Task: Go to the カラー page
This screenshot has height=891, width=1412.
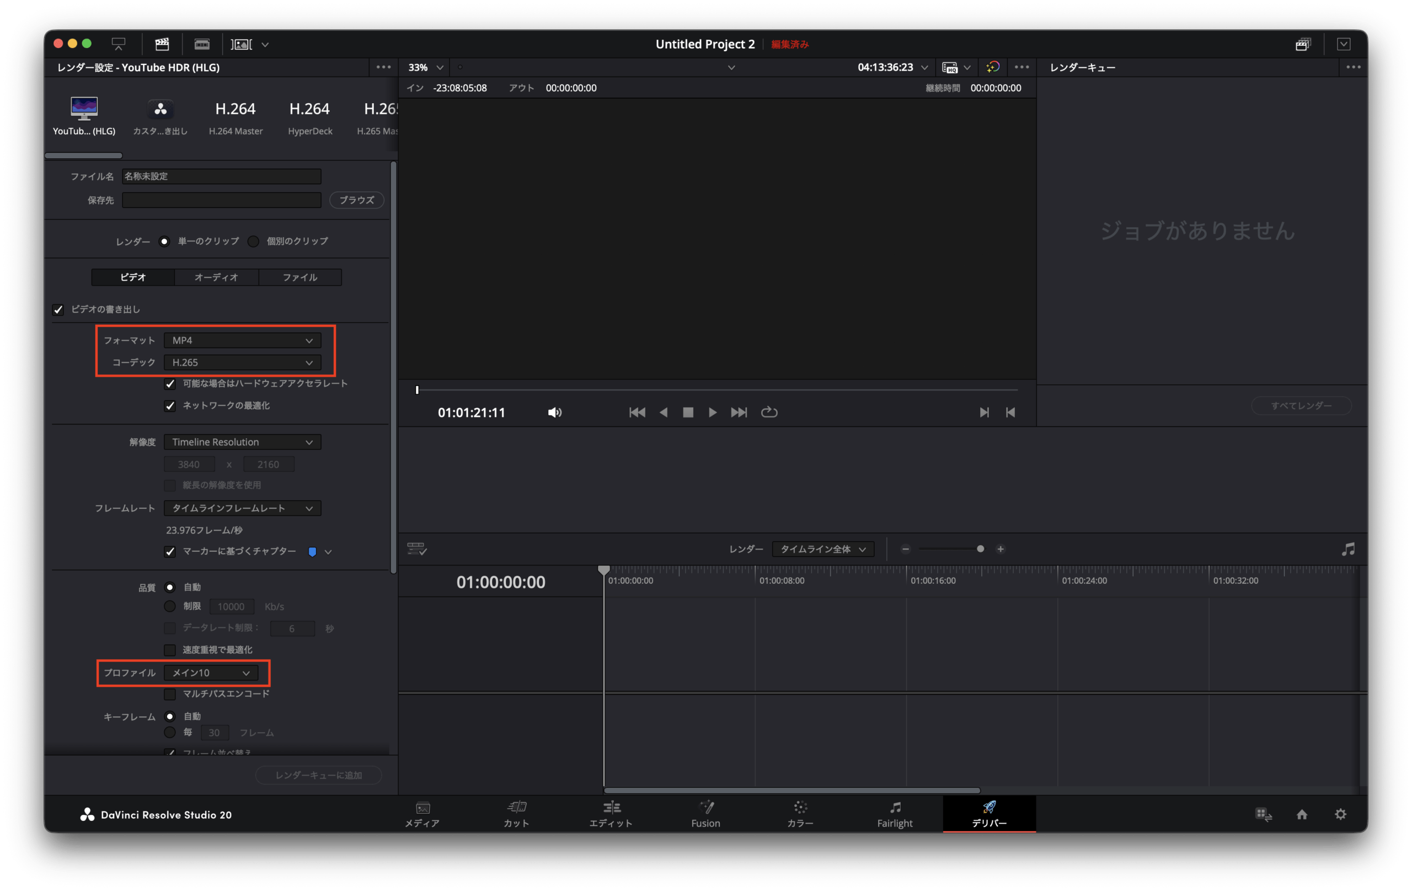Action: [800, 814]
